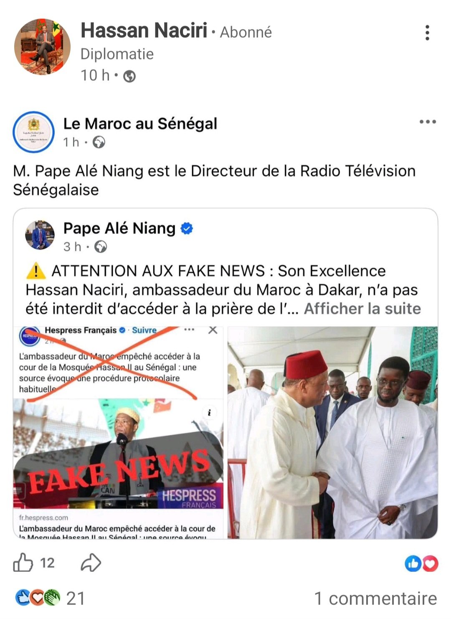Open the three-dot menu for Hassan Naciri's post

pos(427,33)
